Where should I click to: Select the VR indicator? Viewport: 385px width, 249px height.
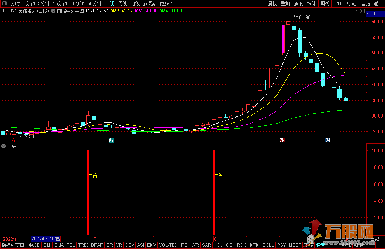[x=119, y=245]
